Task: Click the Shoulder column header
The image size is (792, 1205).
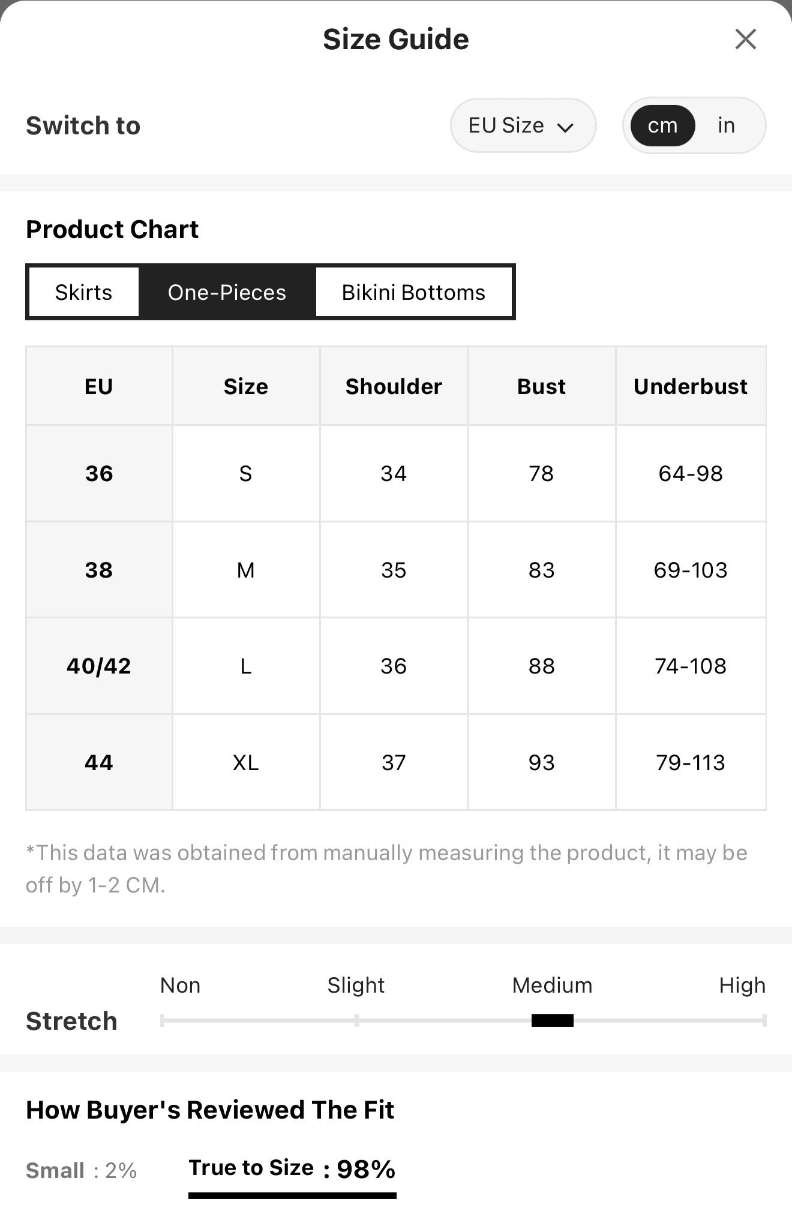Action: click(x=394, y=386)
